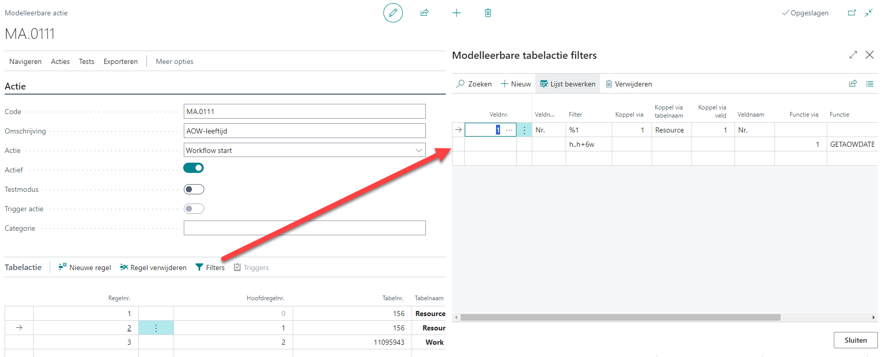The width and height of the screenshot is (885, 357).
Task: Open row options for Regelnr. 2
Action: 156,328
